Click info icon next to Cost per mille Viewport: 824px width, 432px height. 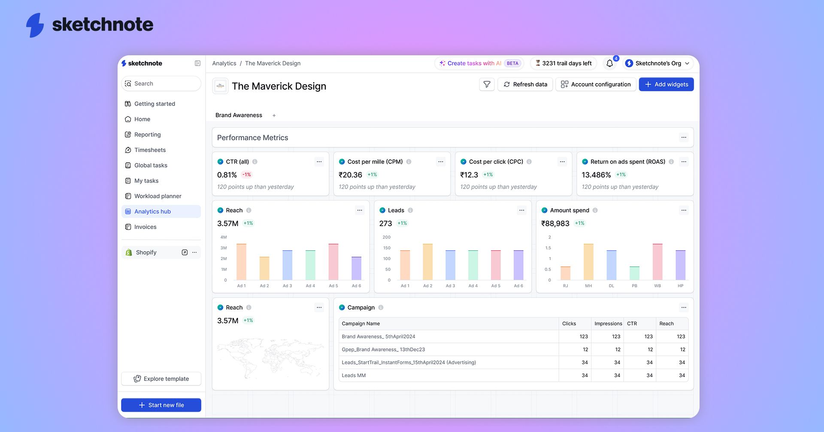(x=409, y=162)
